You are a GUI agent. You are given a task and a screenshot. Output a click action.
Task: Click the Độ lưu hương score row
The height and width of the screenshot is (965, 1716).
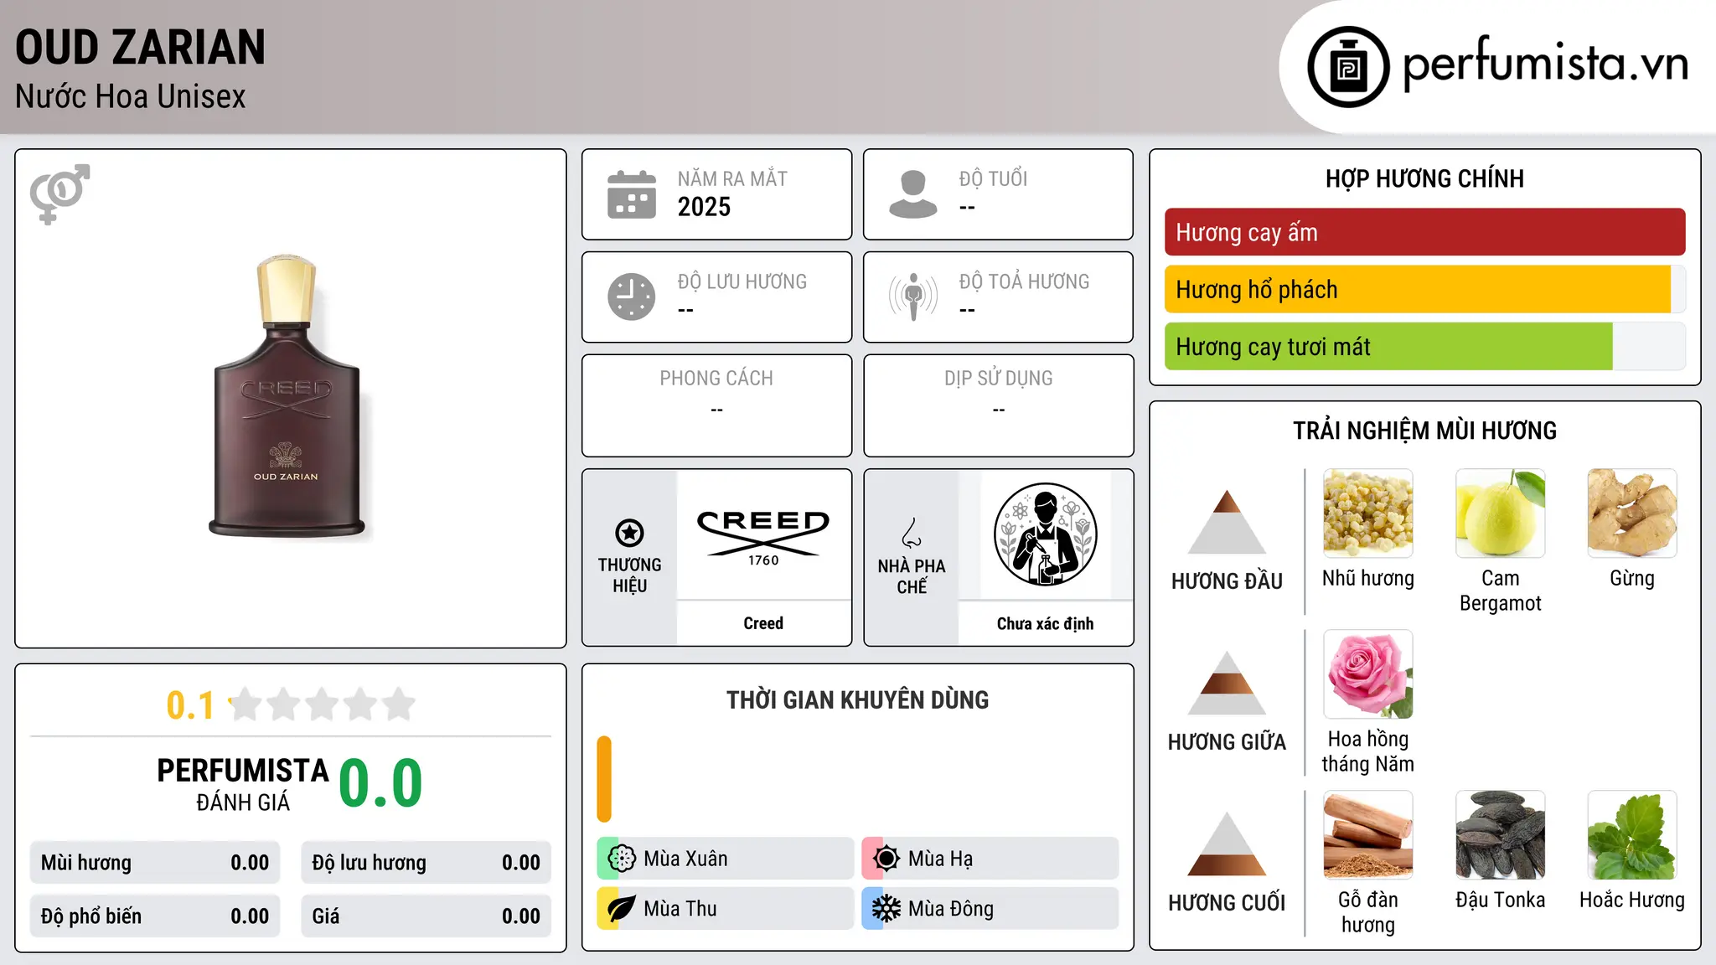click(x=426, y=863)
